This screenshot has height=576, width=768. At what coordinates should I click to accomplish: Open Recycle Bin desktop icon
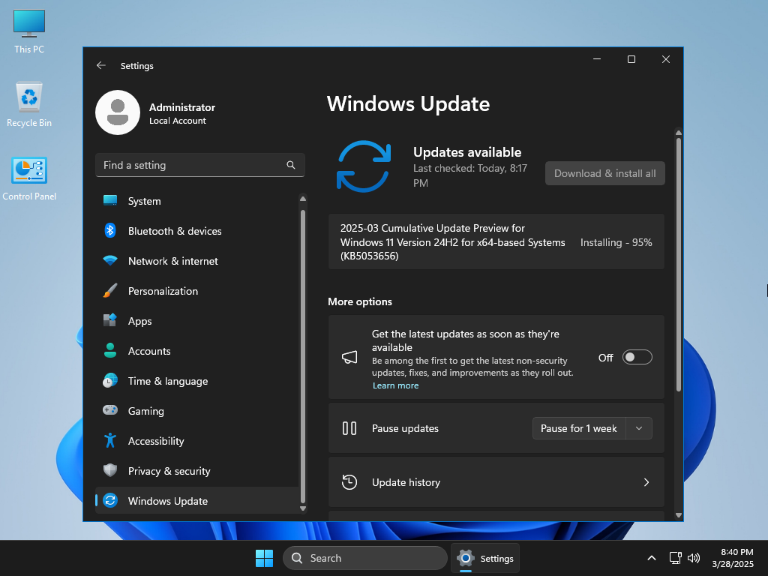[29, 105]
